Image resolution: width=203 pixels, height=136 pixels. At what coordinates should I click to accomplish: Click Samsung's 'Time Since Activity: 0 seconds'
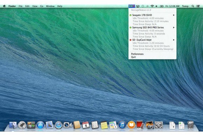point(149,34)
